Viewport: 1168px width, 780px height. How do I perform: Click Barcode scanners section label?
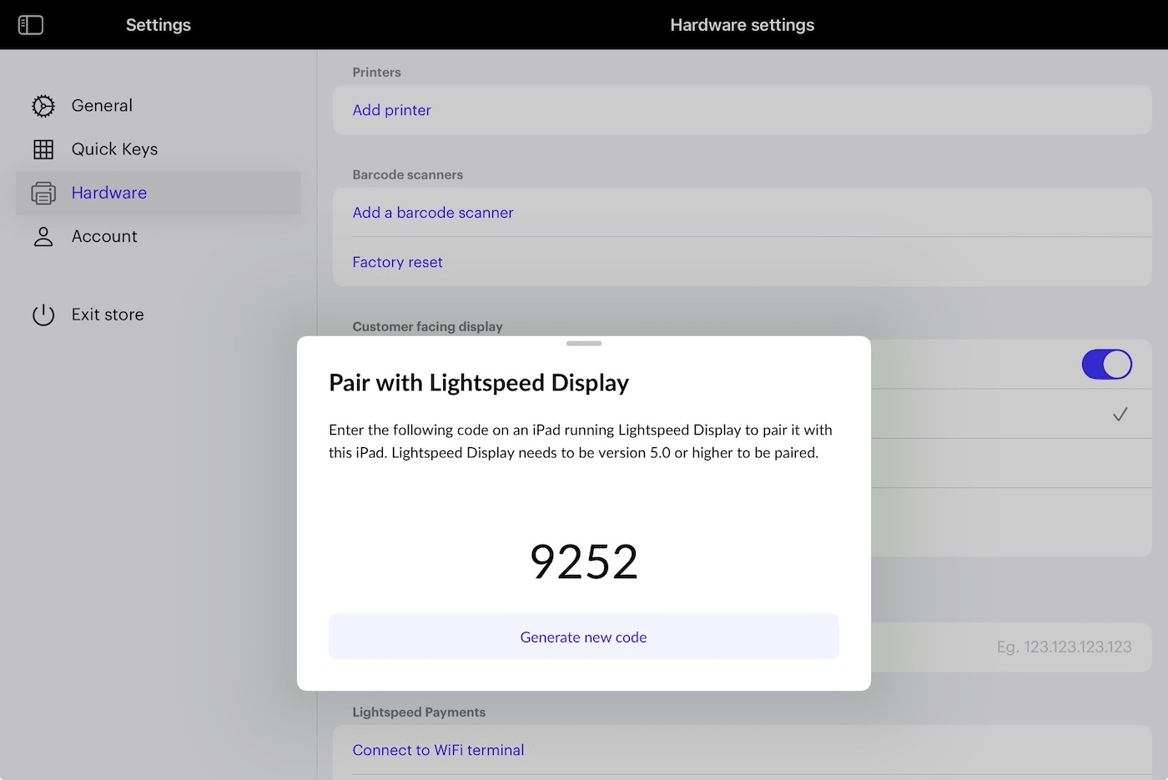pyautogui.click(x=407, y=175)
